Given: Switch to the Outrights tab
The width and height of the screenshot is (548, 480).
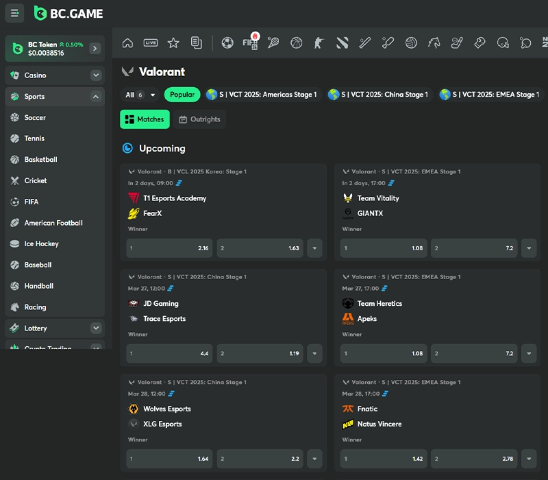Looking at the screenshot, I should [x=199, y=119].
